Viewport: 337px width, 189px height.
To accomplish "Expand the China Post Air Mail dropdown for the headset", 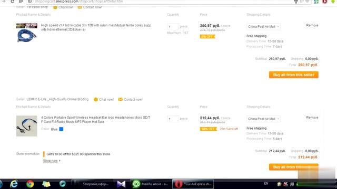I will pyautogui.click(x=263, y=119).
